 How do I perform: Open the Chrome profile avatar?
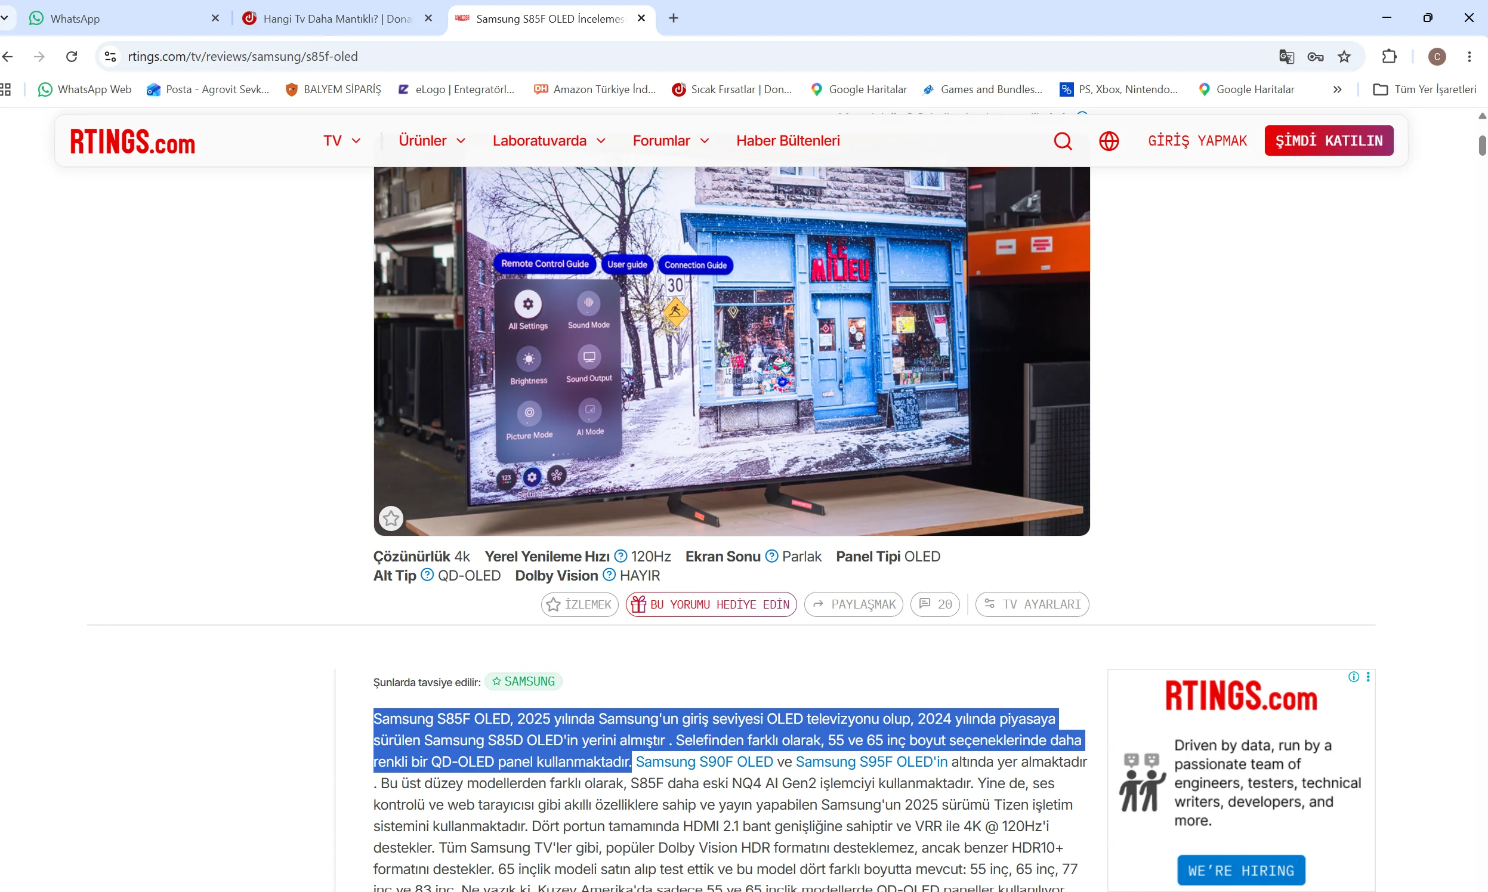tap(1437, 57)
